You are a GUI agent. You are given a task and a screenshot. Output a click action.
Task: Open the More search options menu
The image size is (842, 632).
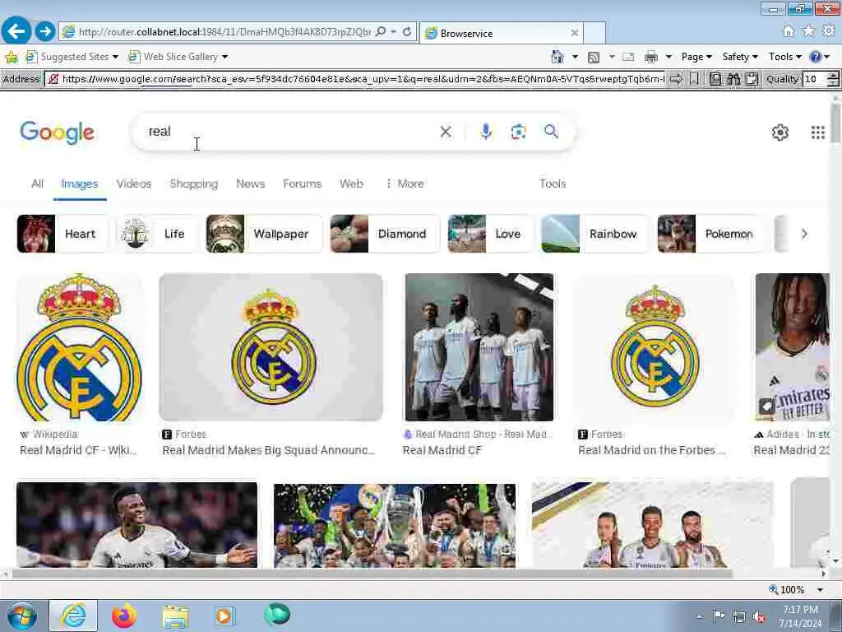click(405, 184)
